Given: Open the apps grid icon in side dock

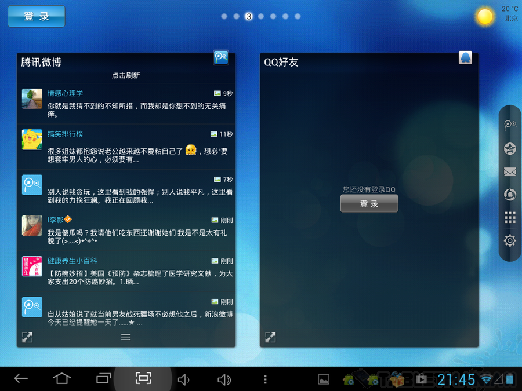Looking at the screenshot, I should [510, 217].
